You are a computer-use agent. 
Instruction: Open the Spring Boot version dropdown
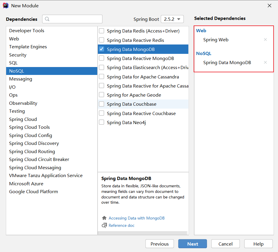pos(172,19)
